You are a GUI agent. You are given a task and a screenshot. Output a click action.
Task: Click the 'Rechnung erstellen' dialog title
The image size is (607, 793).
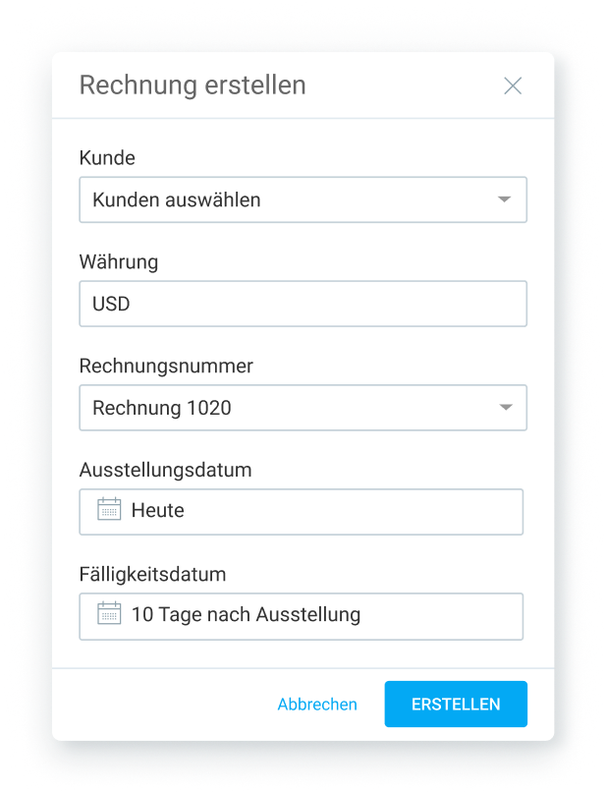(193, 85)
